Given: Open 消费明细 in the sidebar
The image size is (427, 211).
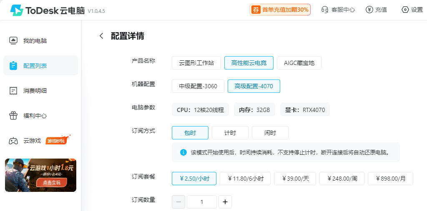Looking at the screenshot, I should tap(40, 91).
